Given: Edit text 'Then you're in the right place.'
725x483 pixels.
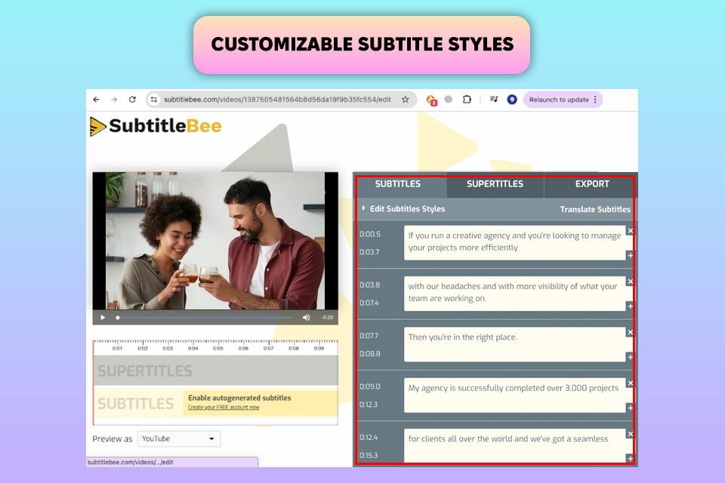Looking at the screenshot, I should 514,344.
